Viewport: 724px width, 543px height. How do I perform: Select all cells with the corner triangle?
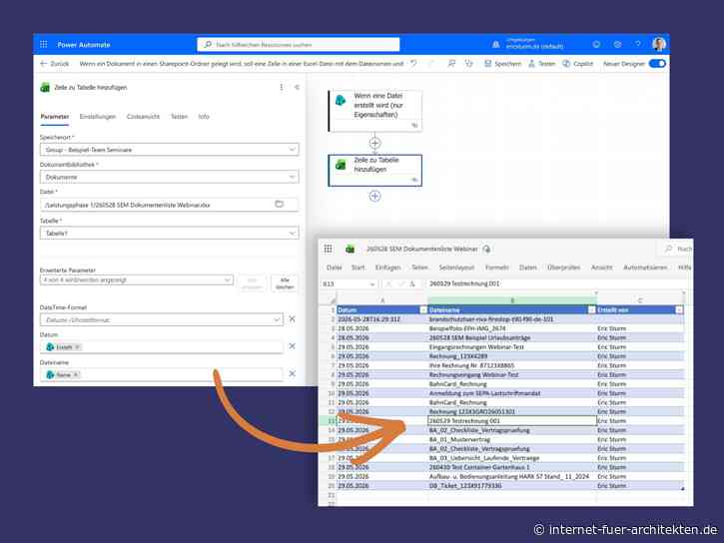[333, 300]
